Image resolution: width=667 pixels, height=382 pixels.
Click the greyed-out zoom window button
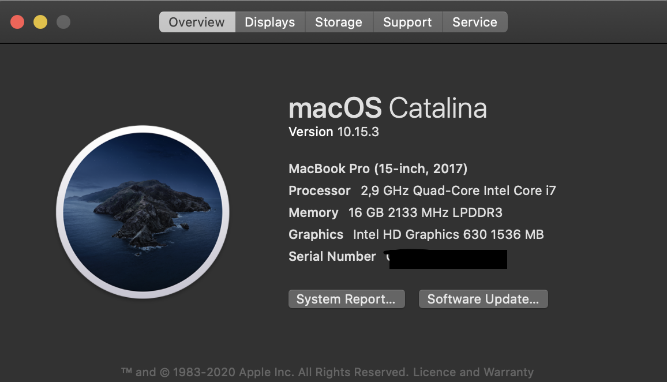tap(63, 23)
